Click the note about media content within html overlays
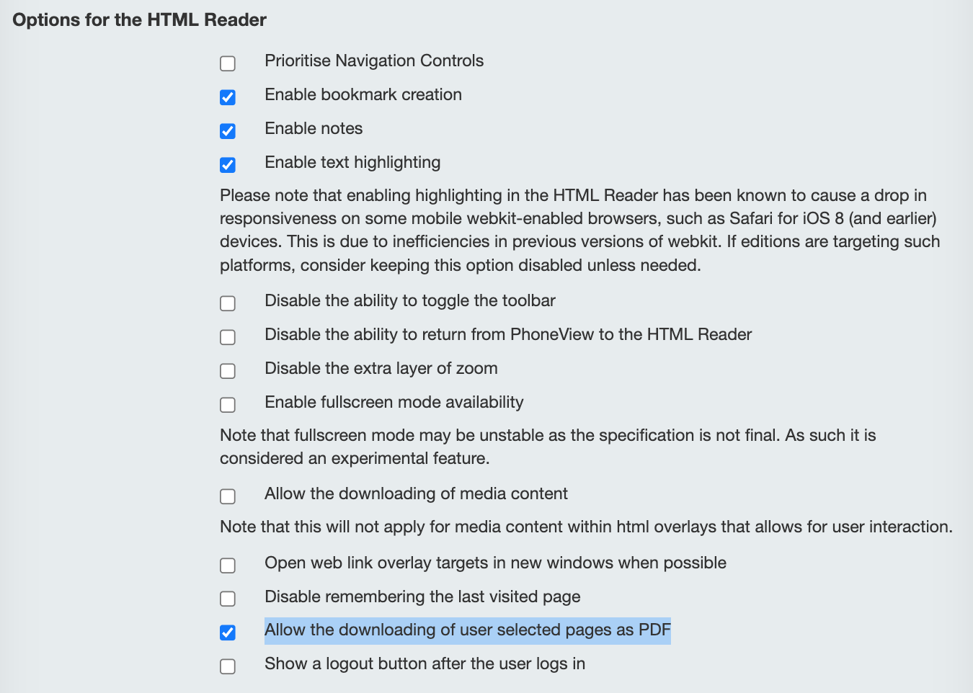973x693 pixels. [x=586, y=527]
